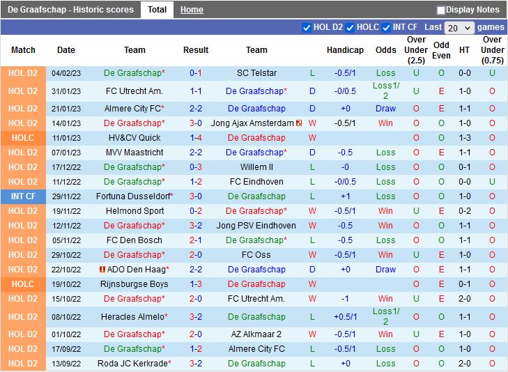Uncheck the HOLC competition filter
The image size is (508, 372).
click(x=350, y=28)
